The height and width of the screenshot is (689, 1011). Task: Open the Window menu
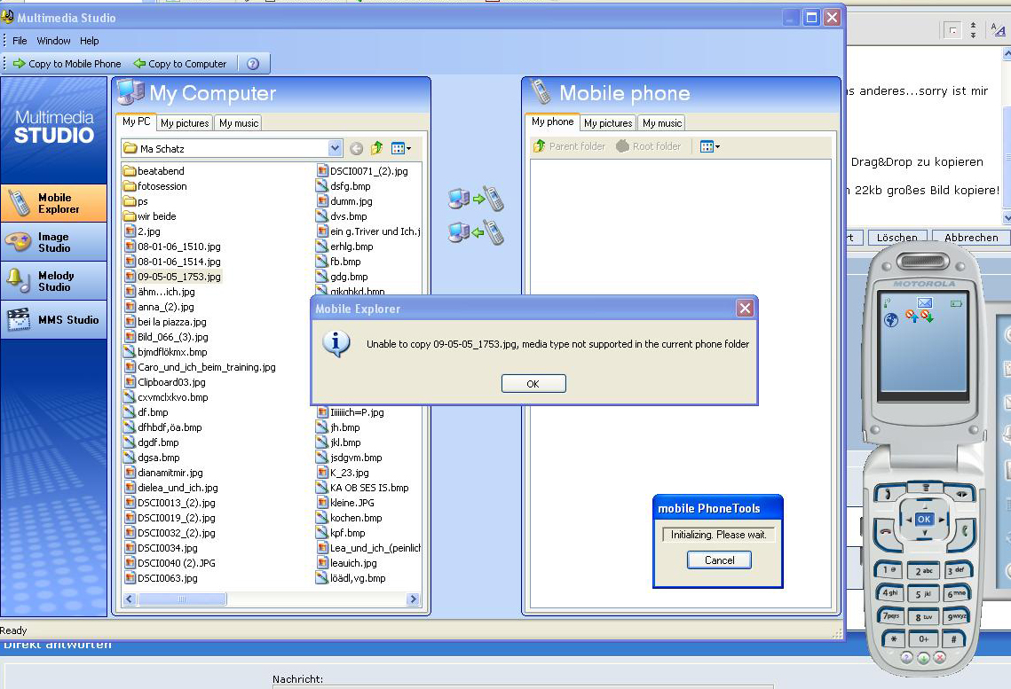click(x=53, y=41)
